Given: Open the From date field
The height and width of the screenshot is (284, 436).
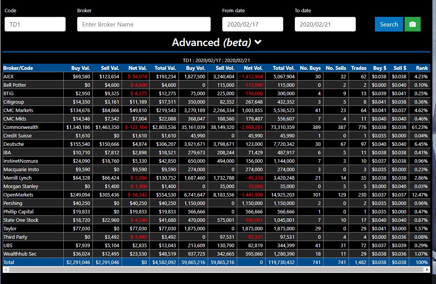Looking at the screenshot, I should [253, 24].
